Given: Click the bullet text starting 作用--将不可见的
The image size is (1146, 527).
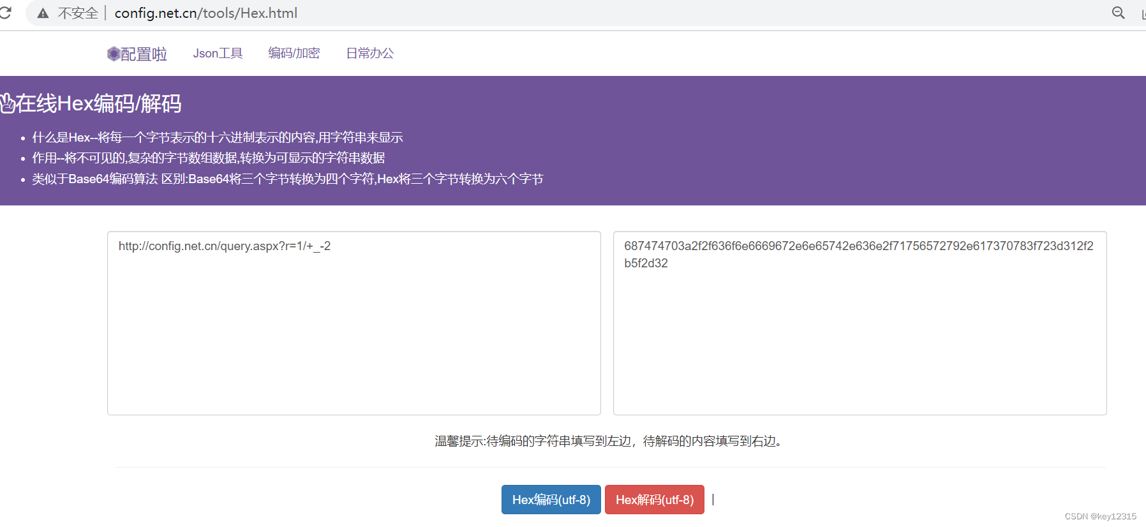Looking at the screenshot, I should 209,158.
